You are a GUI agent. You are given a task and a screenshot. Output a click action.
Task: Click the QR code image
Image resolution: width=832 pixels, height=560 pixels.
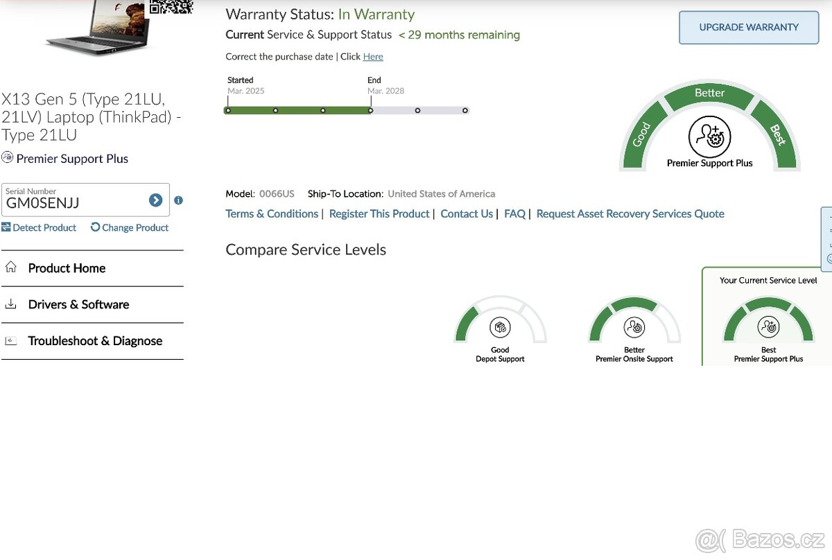[171, 6]
